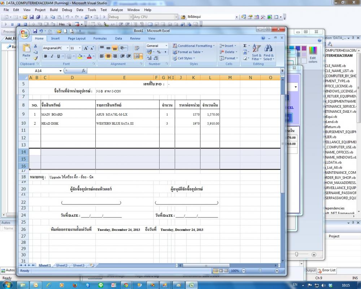This screenshot has width=361, height=289.
Task: Open the Build menu in Visual Studio
Action: tap(54, 10)
